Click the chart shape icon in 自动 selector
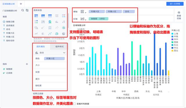 click(37, 53)
